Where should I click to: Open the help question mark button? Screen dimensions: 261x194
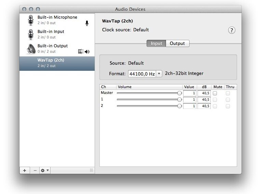[232, 30]
